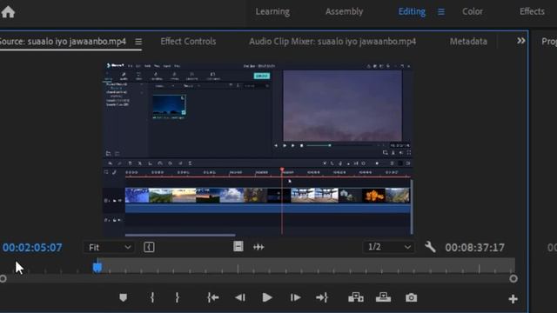Open the Editing workspace menu icon
This screenshot has width=557, height=313.
tap(441, 12)
